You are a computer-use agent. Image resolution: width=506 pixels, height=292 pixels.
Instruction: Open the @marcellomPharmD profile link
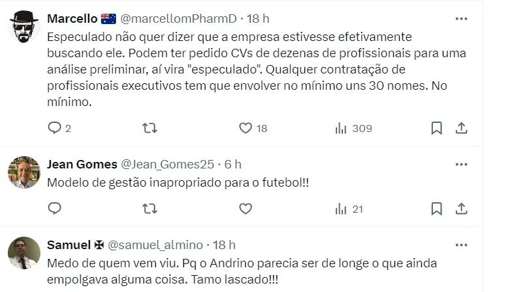(177, 18)
